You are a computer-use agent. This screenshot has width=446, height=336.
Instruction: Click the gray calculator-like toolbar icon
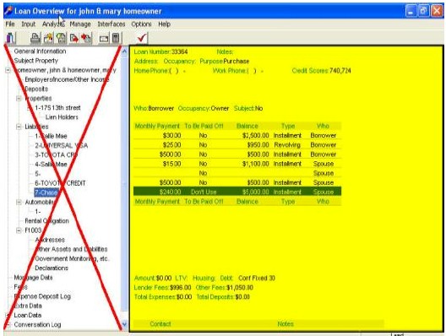point(116,38)
